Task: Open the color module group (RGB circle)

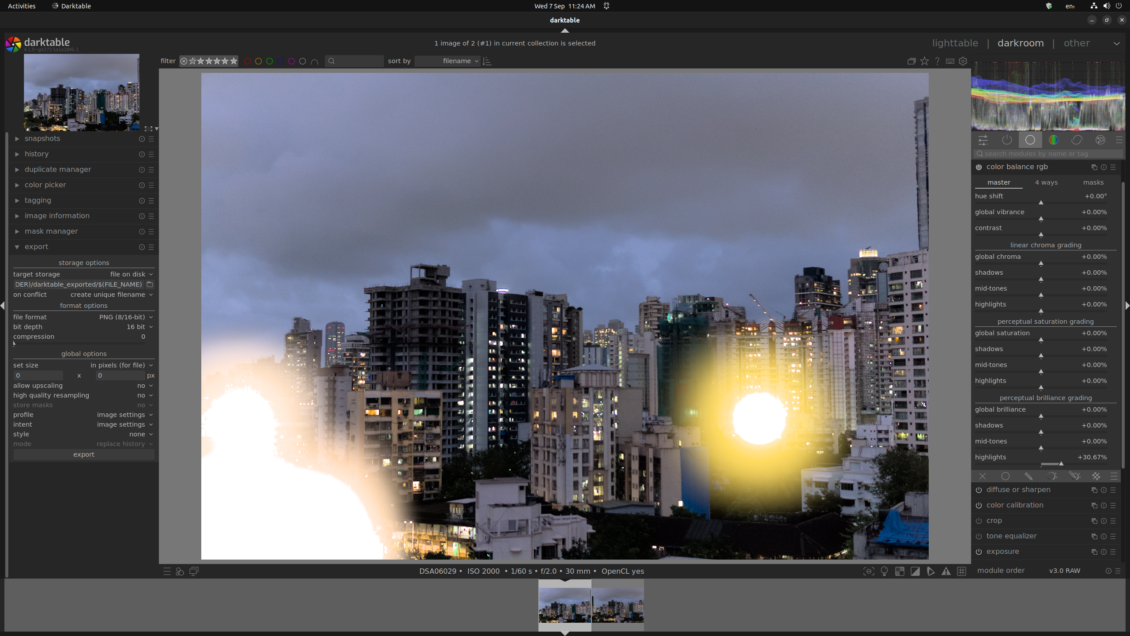Action: coord(1054,140)
